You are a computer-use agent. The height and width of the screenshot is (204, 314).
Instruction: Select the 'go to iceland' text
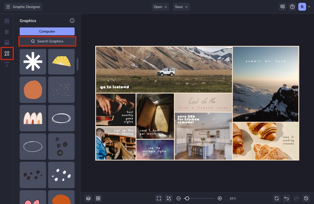(114, 87)
